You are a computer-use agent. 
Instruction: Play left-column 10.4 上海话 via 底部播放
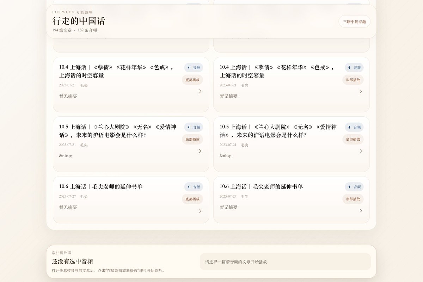coord(192,80)
